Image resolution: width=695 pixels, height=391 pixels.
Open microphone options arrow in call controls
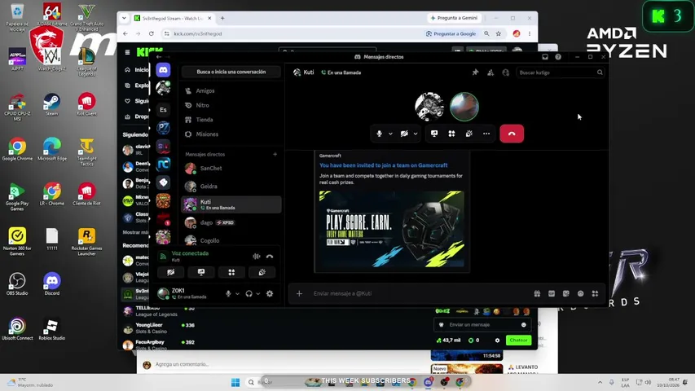(390, 134)
